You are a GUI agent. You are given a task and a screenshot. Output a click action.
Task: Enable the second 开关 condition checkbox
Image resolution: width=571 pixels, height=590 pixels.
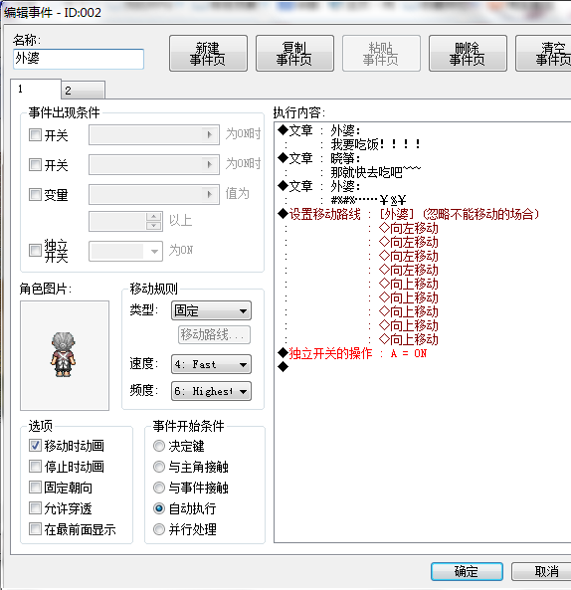[35, 164]
